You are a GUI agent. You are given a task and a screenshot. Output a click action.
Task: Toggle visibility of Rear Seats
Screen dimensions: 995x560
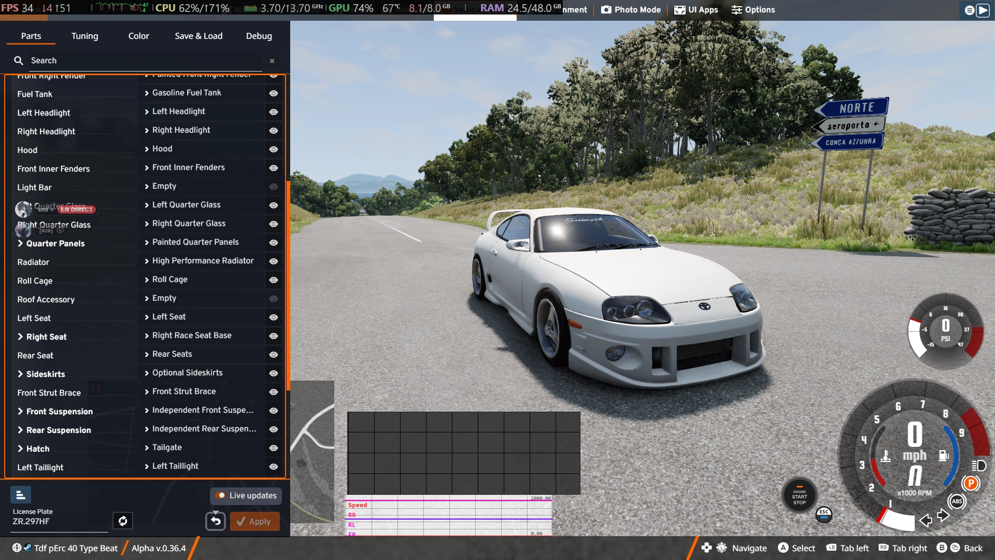274,355
